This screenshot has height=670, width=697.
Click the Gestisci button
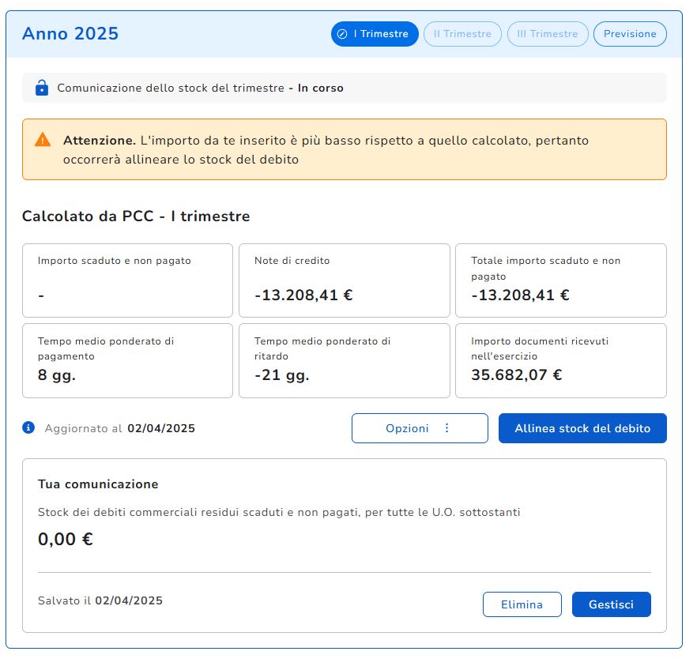[x=611, y=604]
